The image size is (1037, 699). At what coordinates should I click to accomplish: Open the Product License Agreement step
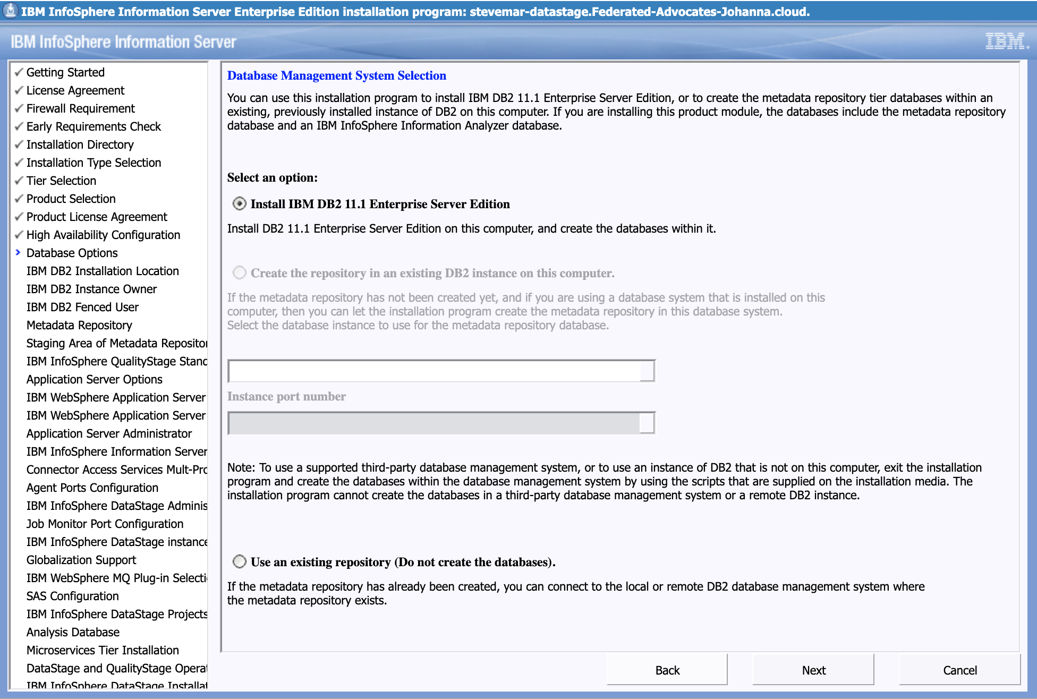point(97,217)
